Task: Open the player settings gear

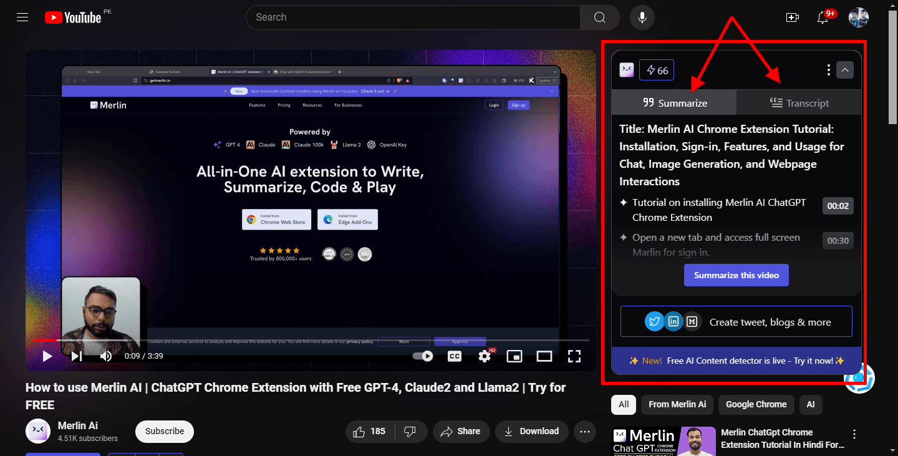Action: tap(485, 356)
